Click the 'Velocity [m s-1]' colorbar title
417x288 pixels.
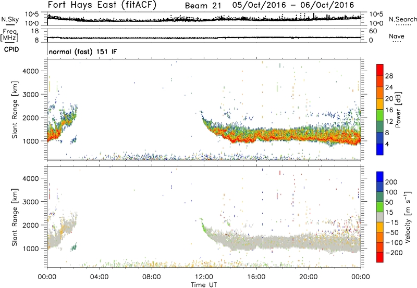click(x=408, y=217)
